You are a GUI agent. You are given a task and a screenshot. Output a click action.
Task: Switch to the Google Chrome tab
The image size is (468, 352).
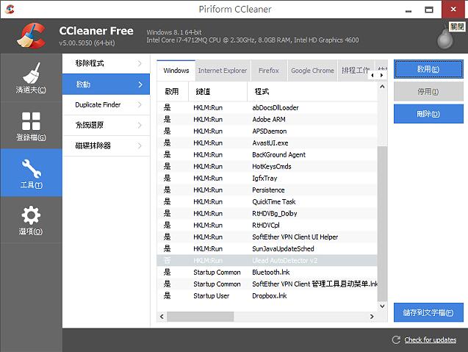click(x=312, y=71)
